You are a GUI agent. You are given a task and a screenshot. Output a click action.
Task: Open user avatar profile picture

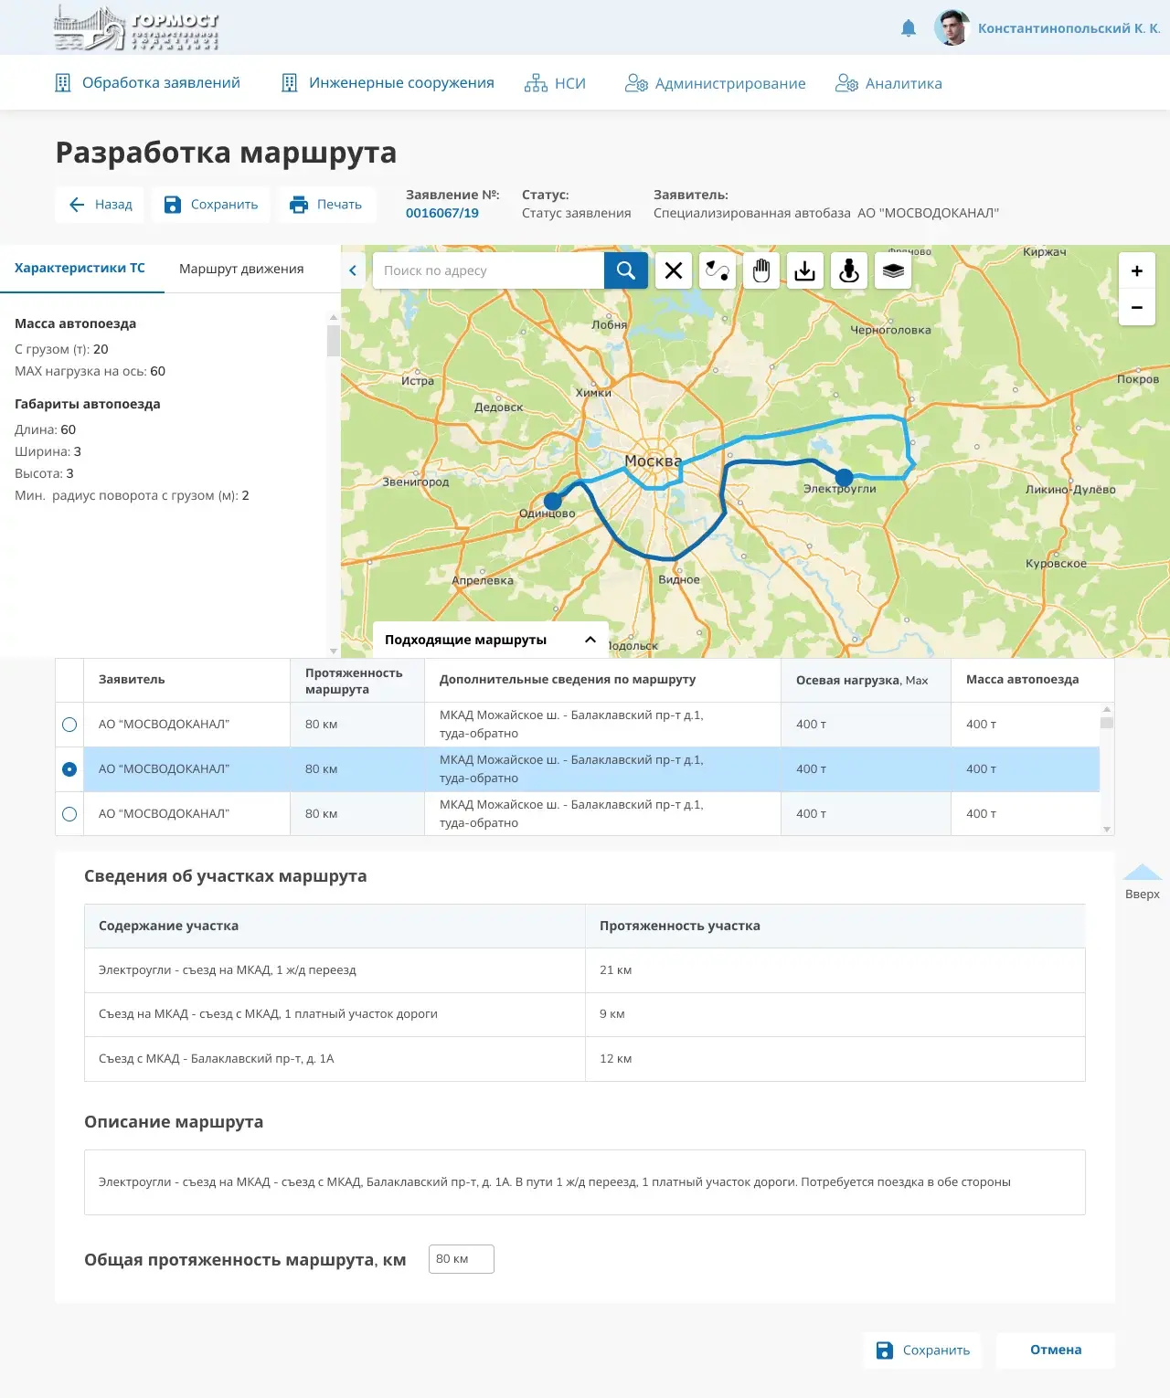pos(952,27)
